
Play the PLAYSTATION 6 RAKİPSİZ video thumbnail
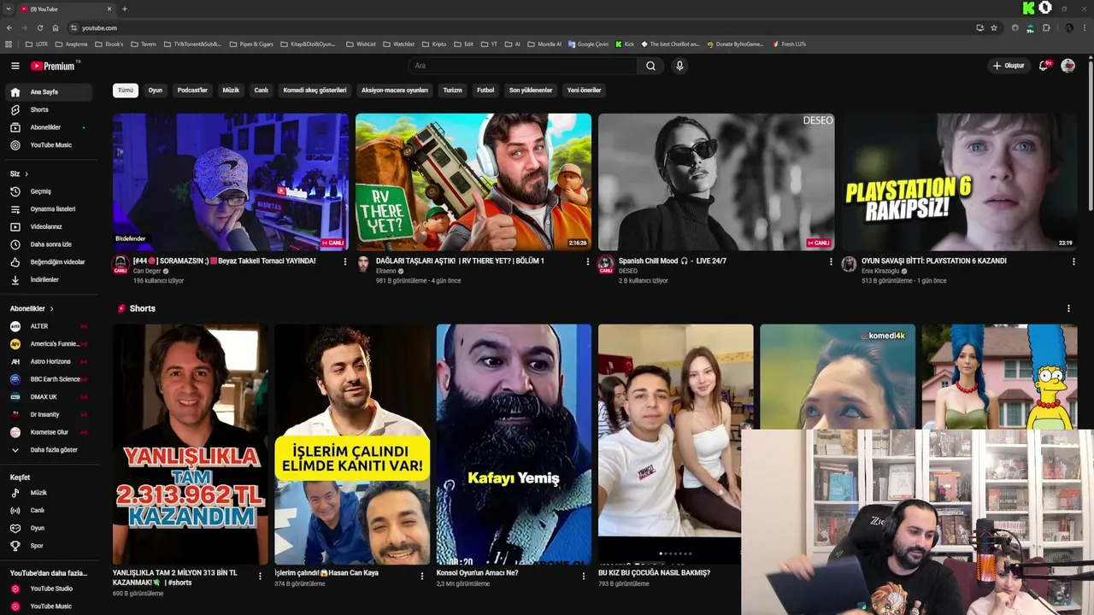point(959,182)
